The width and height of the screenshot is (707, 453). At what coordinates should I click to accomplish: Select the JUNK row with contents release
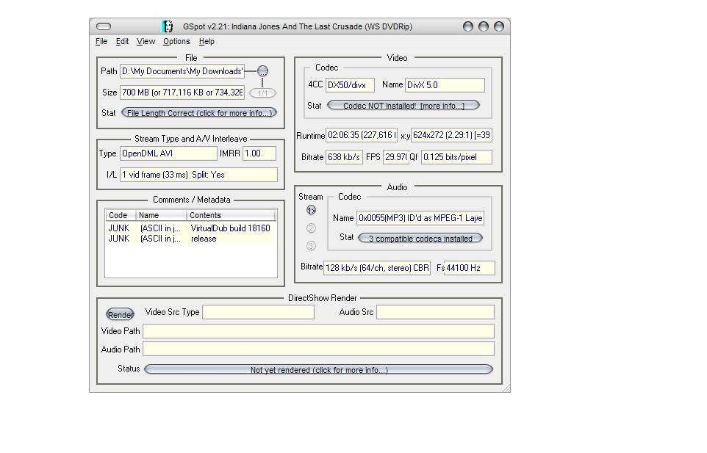click(191, 239)
